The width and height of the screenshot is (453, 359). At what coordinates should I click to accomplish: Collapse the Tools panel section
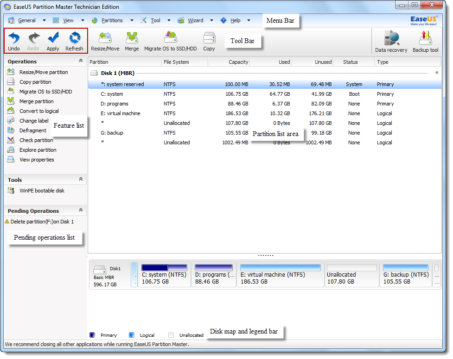(x=81, y=179)
